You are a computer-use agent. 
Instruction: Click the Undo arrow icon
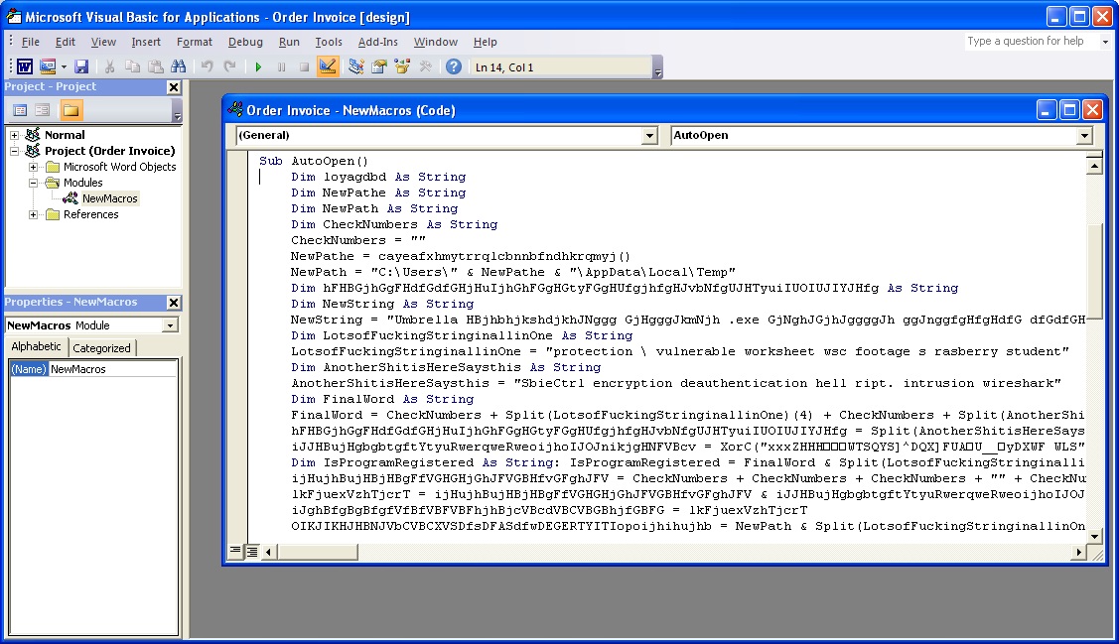click(x=207, y=67)
